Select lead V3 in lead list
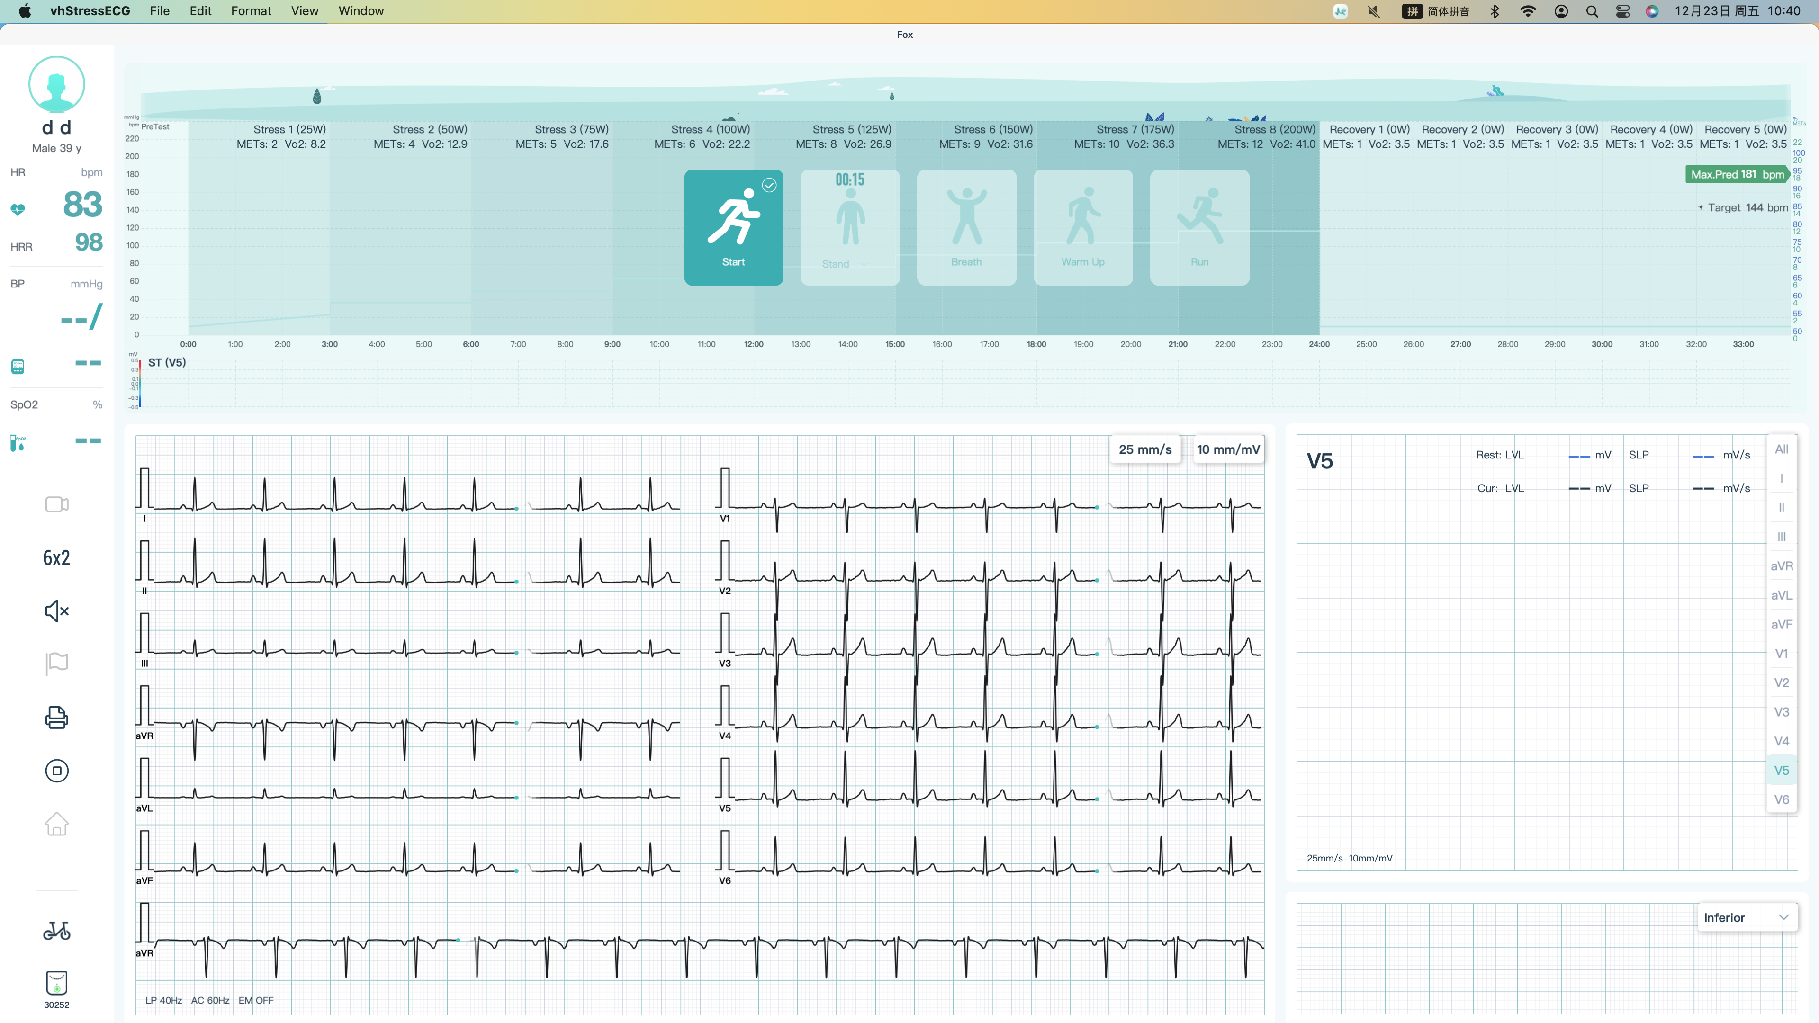This screenshot has width=1819, height=1023. 1781,712
